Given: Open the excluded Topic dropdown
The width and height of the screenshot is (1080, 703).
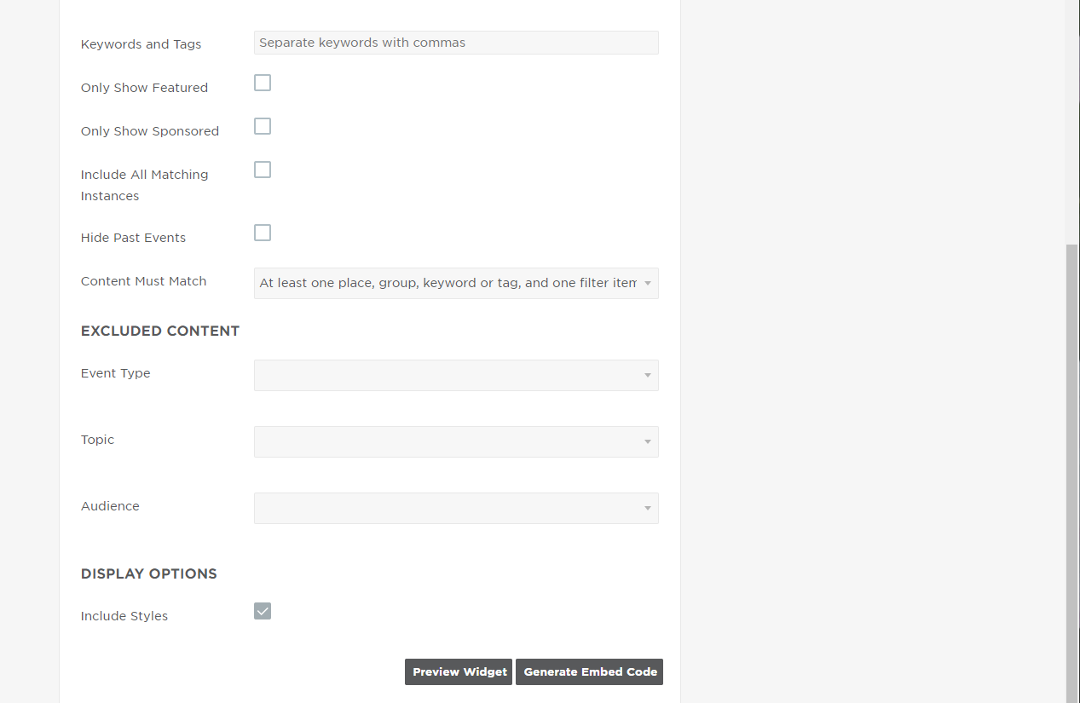Looking at the screenshot, I should click(456, 441).
